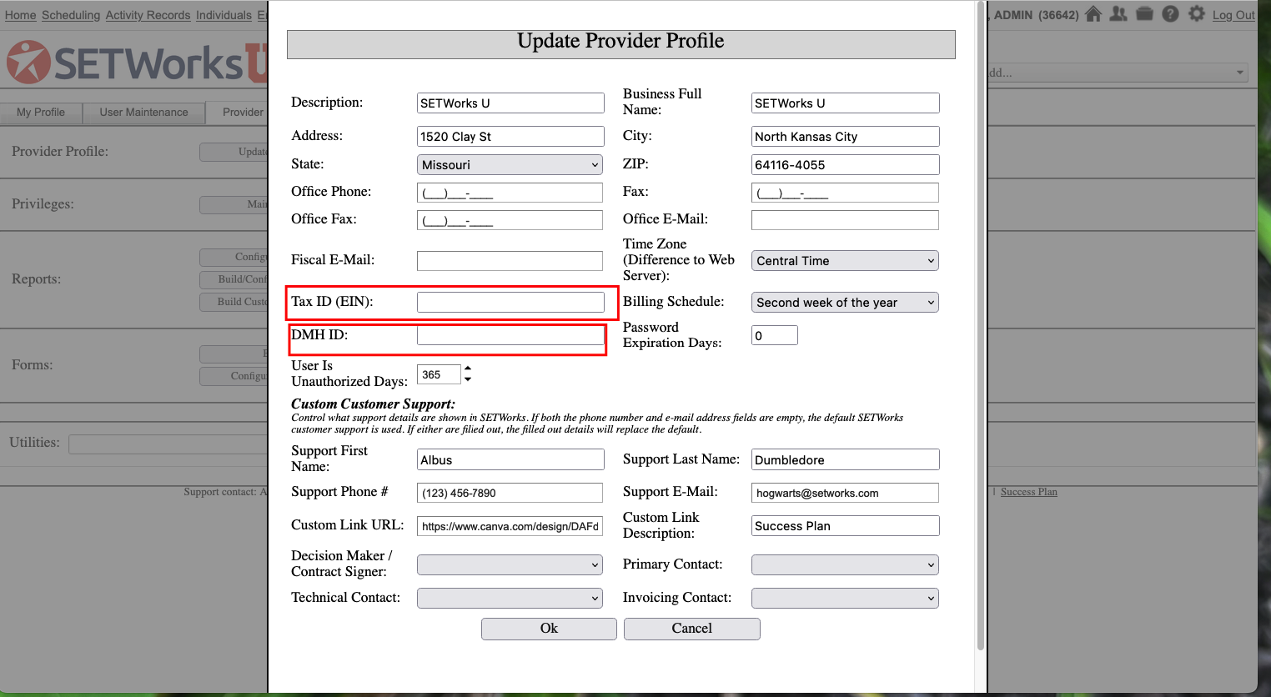Open the Success Plan link in footer
Viewport: 1271px width, 697px height.
(x=1029, y=492)
